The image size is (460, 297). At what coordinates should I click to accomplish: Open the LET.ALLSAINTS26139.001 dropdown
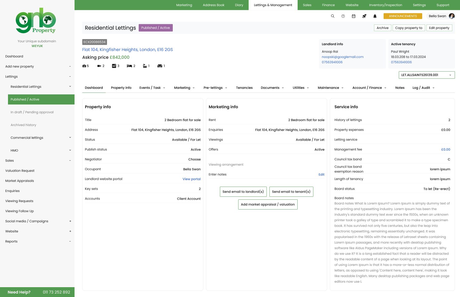[x=426, y=75]
